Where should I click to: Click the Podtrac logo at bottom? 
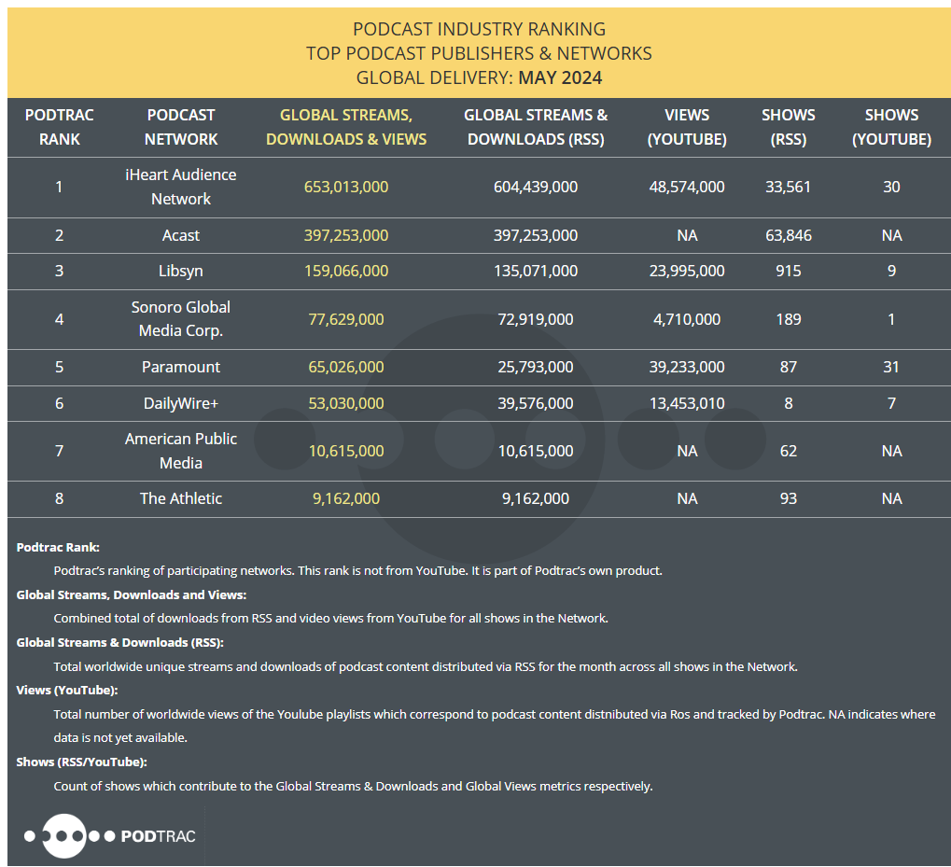coord(110,836)
